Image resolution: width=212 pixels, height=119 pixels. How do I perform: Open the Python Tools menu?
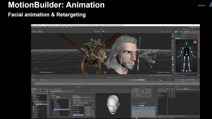pyautogui.click(x=61, y=27)
